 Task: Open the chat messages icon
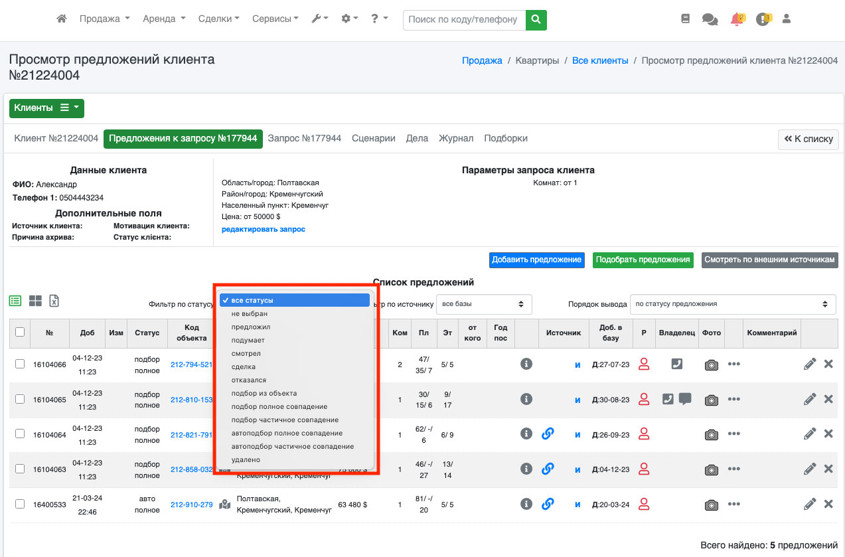point(710,19)
